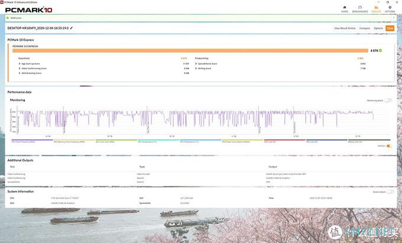Click the System information heading
The height and width of the screenshot is (243, 402).
(21, 192)
